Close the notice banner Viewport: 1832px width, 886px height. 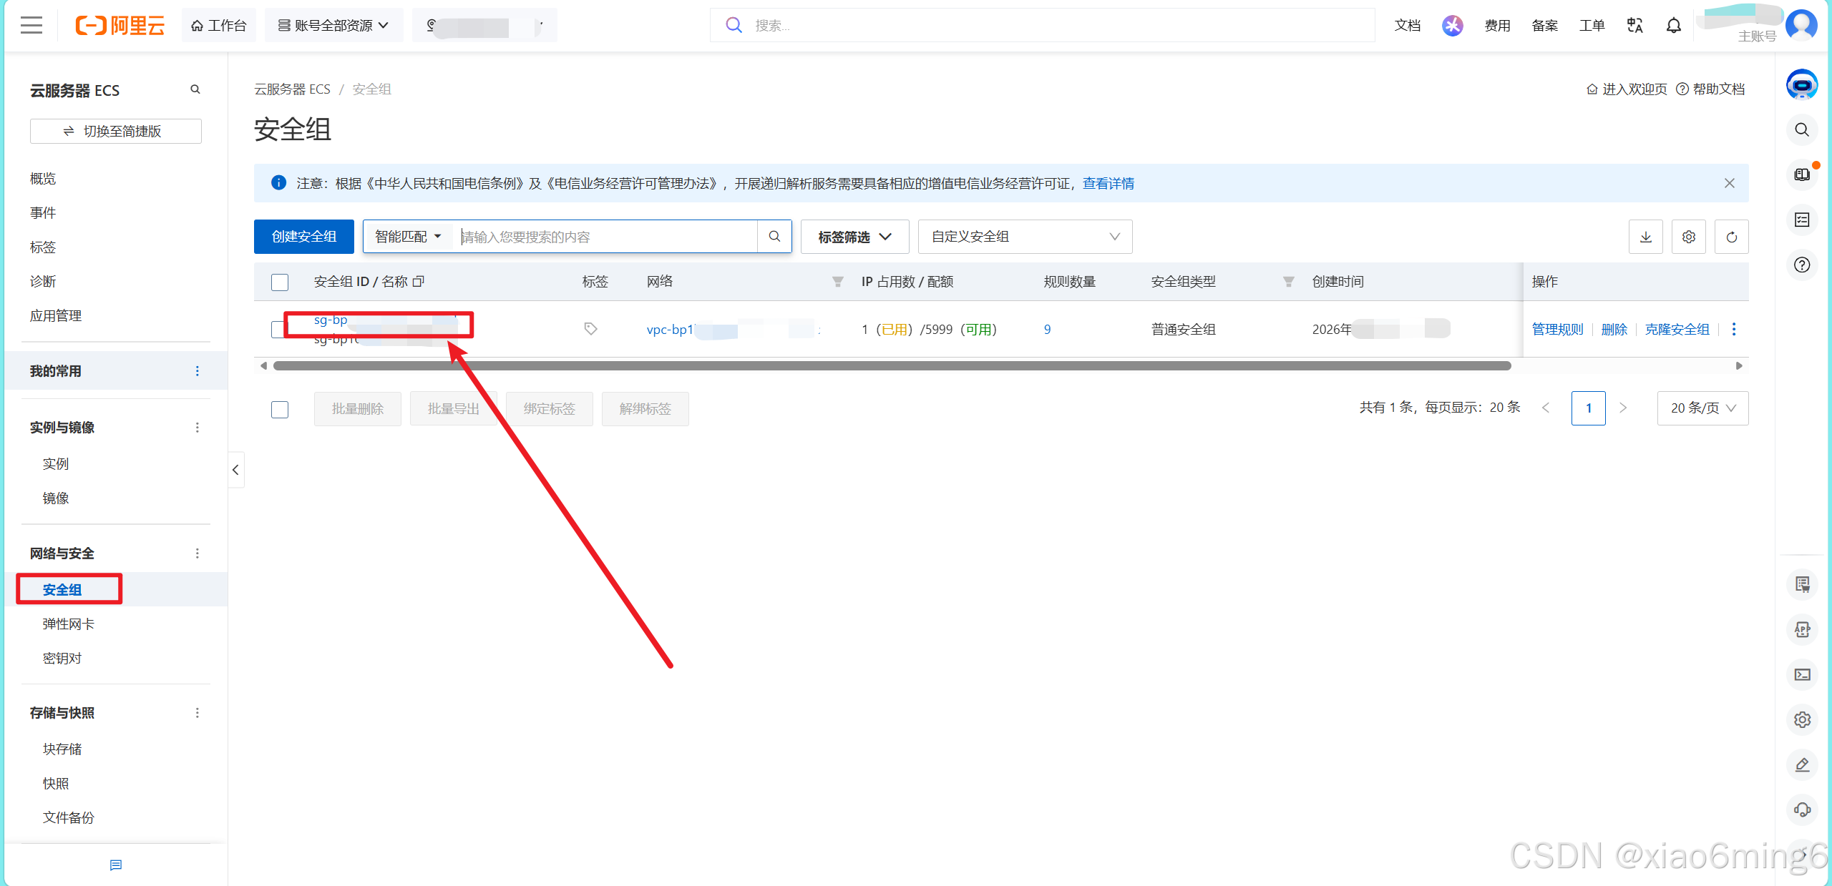click(x=1729, y=184)
